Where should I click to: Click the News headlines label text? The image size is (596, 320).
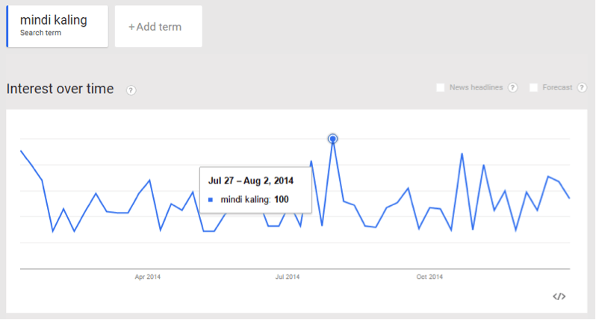point(476,88)
